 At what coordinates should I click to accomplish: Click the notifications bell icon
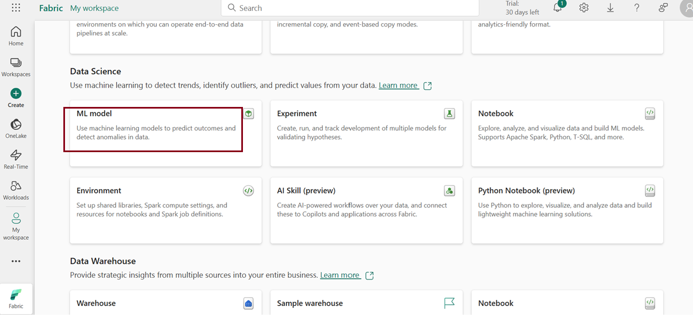557,8
